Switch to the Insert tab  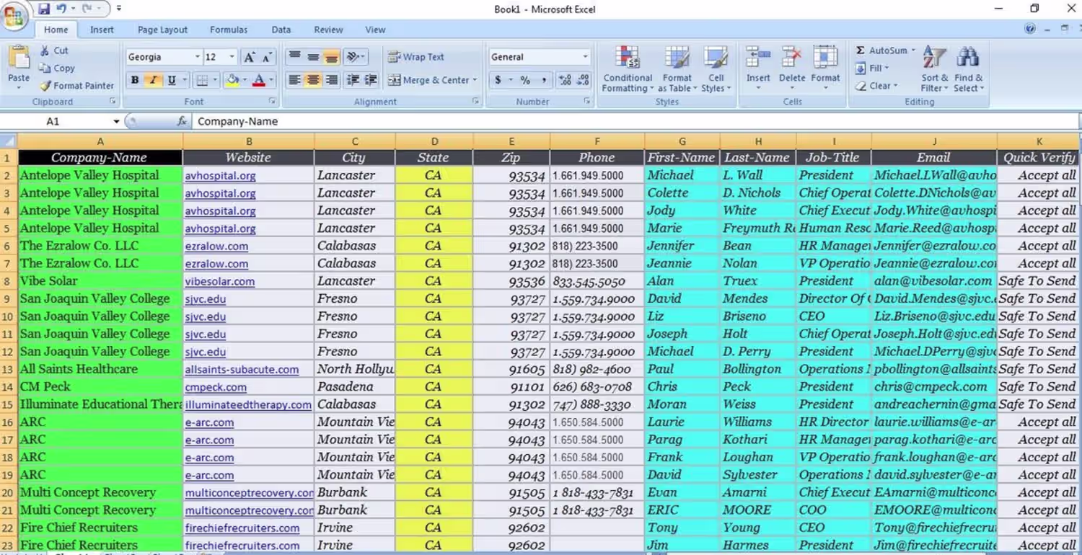pyautogui.click(x=102, y=30)
